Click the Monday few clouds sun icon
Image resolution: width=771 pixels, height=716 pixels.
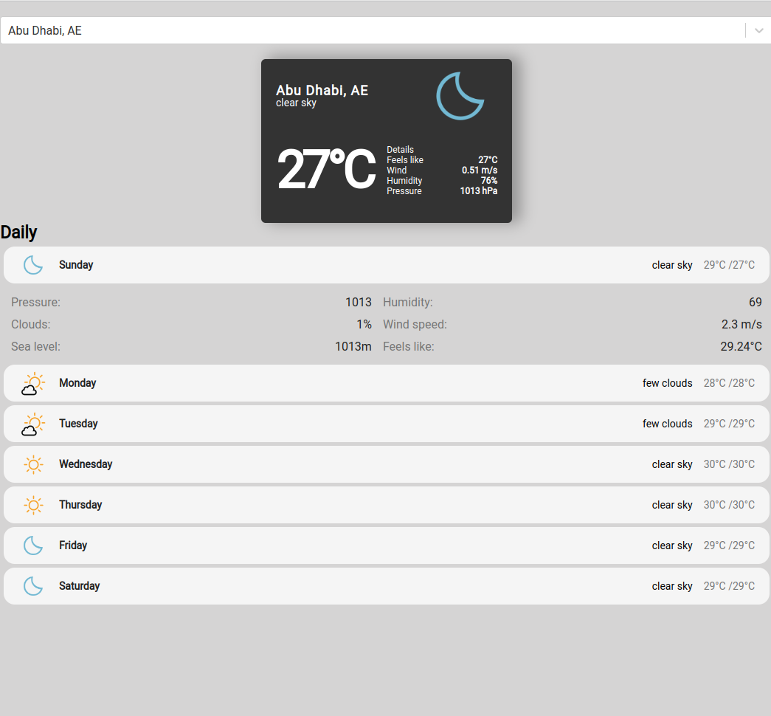[33, 383]
